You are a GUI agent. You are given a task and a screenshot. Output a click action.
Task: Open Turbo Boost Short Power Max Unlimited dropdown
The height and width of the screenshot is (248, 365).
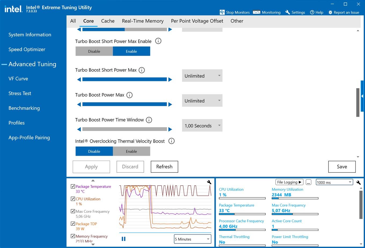click(x=202, y=76)
